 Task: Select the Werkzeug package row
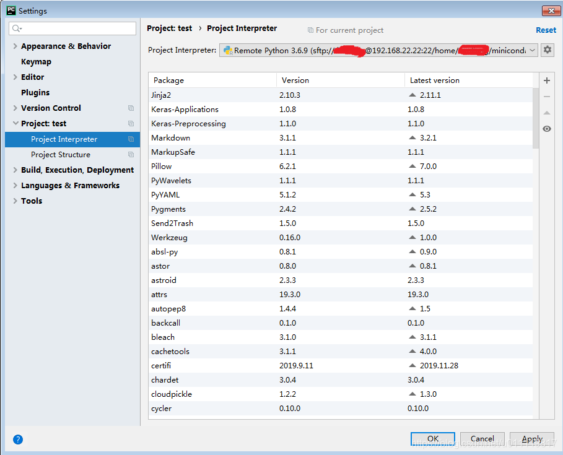(x=341, y=238)
